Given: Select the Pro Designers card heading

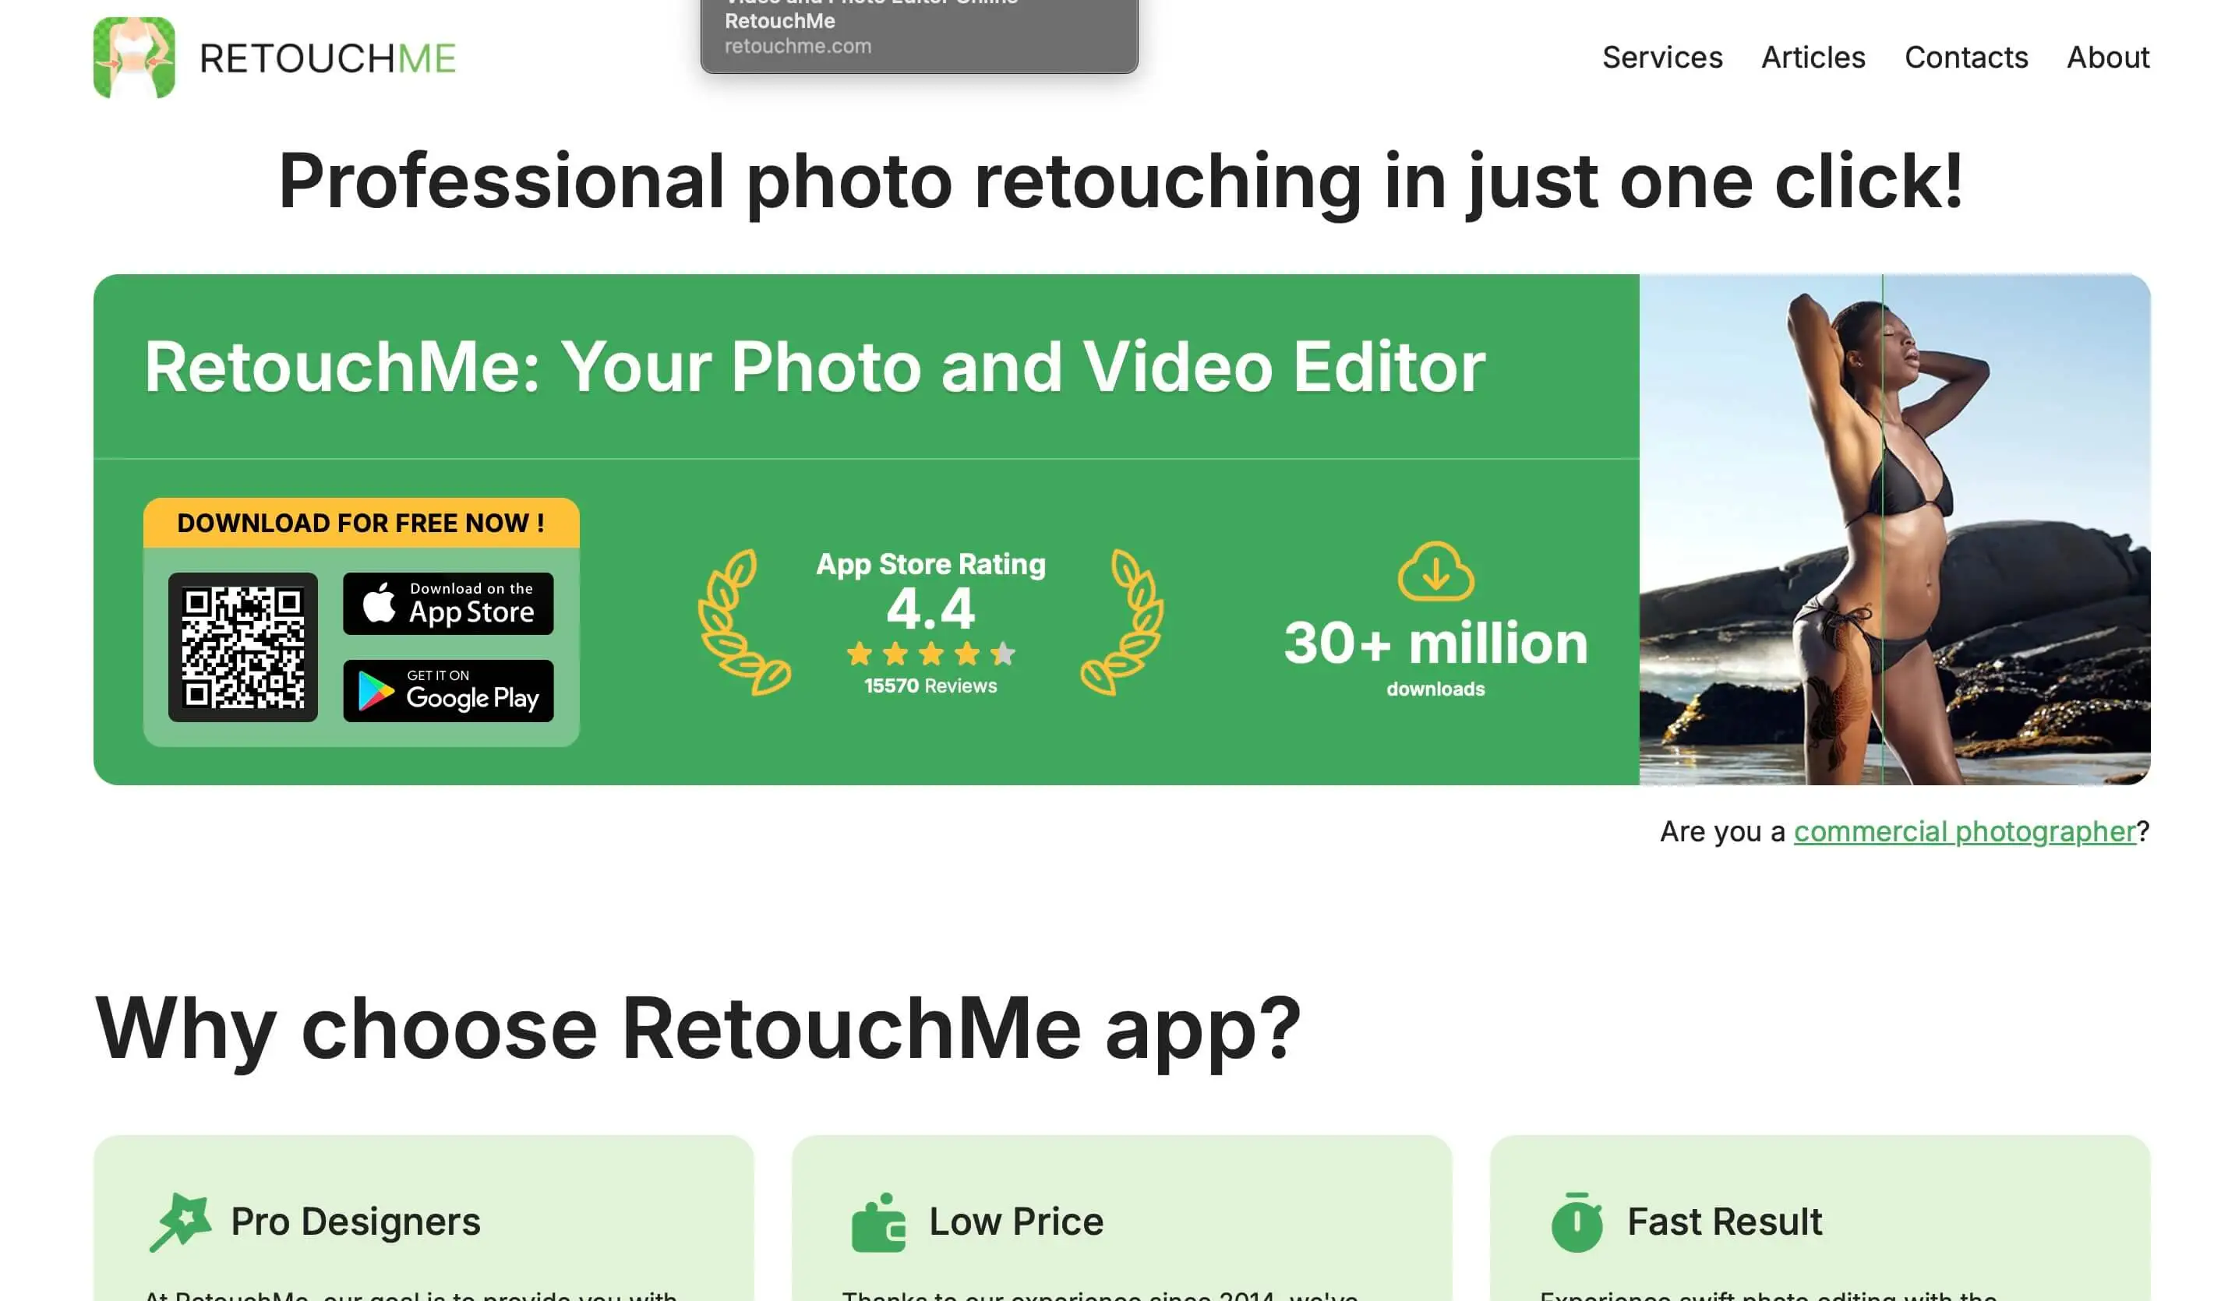Looking at the screenshot, I should click(355, 1221).
